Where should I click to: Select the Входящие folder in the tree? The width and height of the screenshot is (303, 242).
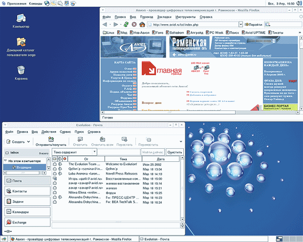25,167
